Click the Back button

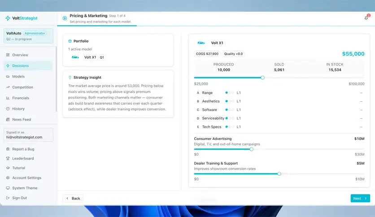[x=73, y=198]
